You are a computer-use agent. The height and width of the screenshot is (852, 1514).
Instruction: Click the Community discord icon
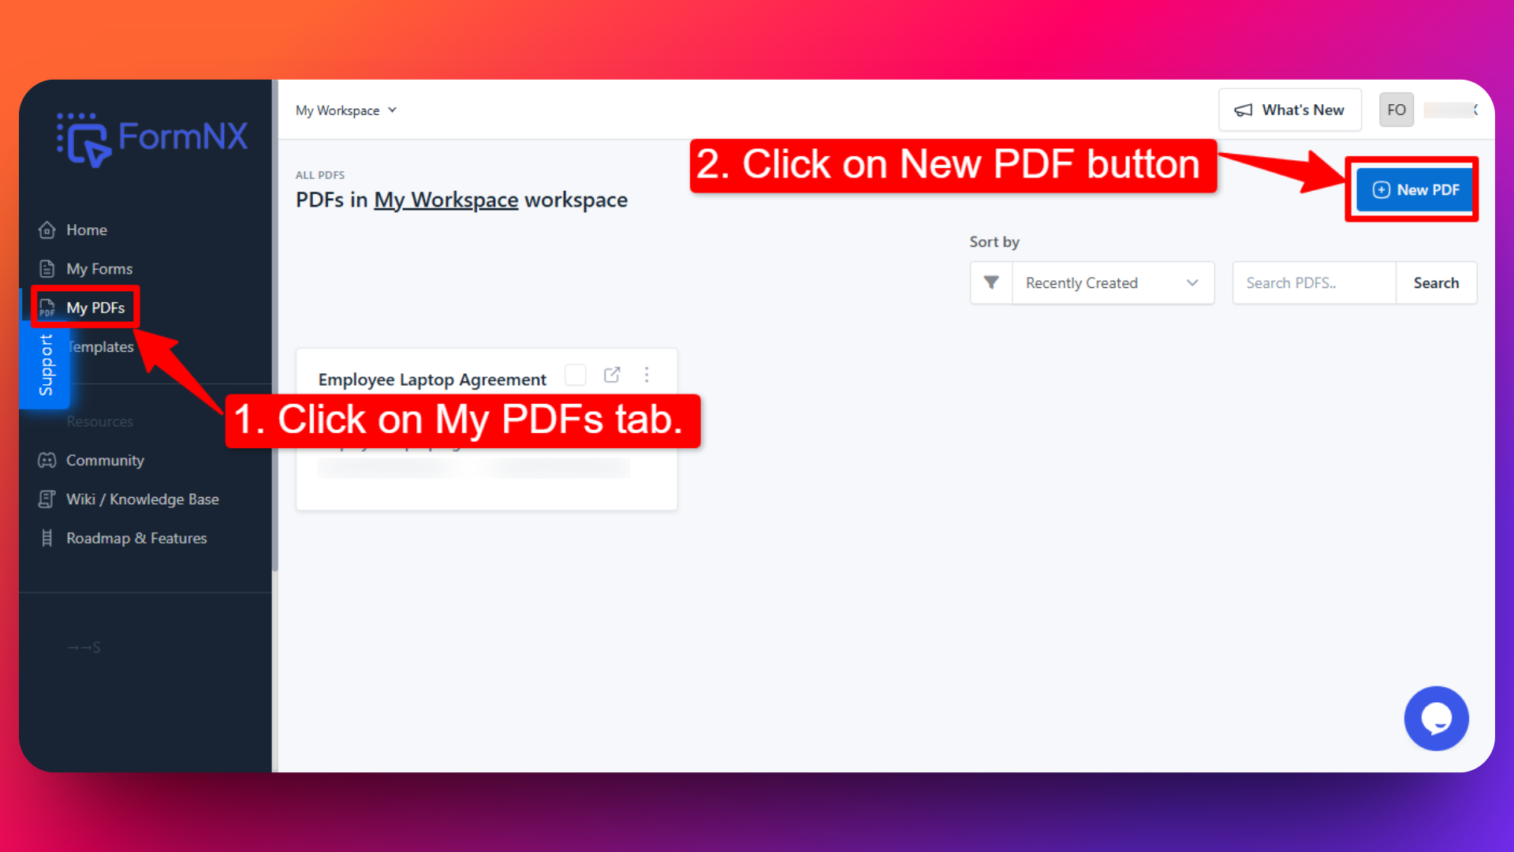(47, 460)
